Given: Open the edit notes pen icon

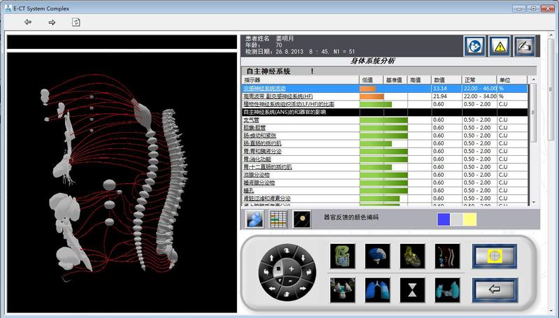Looking at the screenshot, I should click(x=523, y=46).
